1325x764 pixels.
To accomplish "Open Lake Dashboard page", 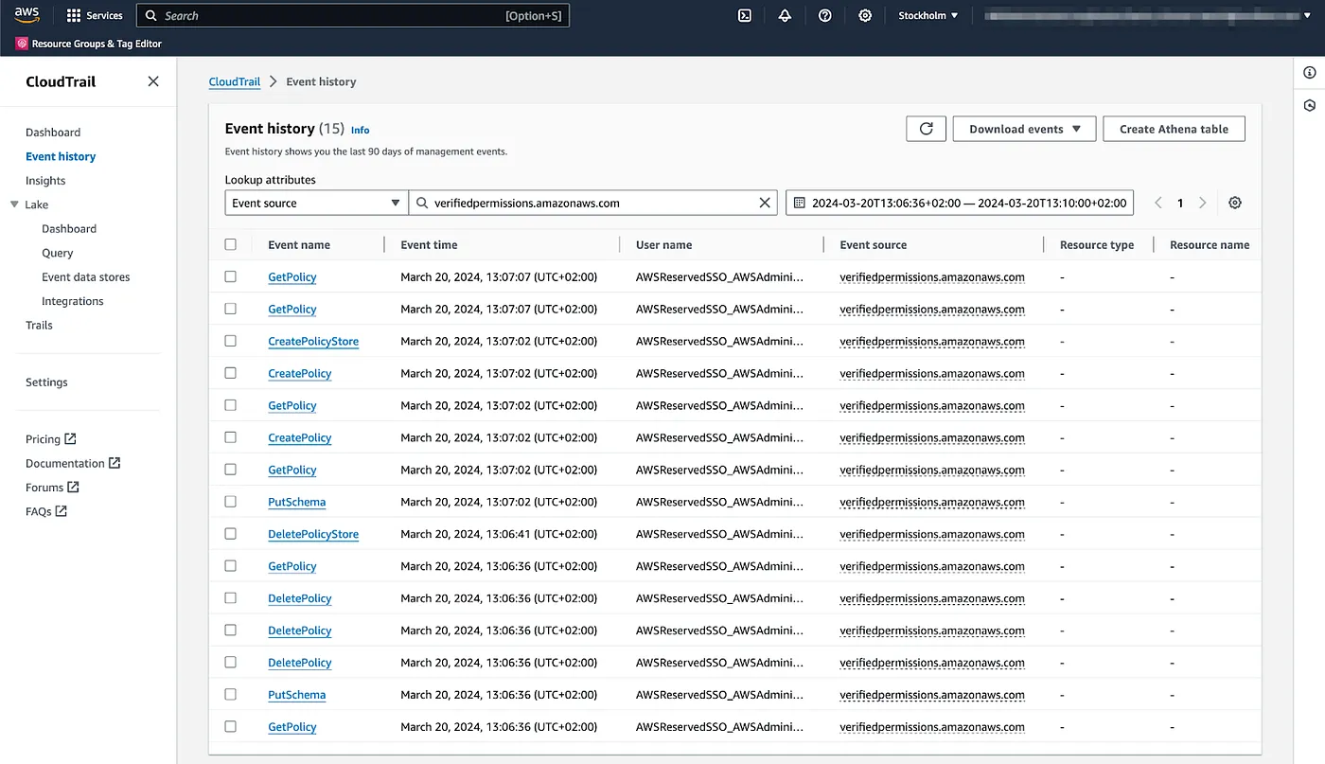I will point(69,229).
